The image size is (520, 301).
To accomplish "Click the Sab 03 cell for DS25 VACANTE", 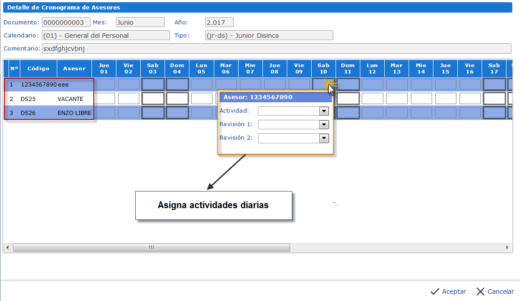I will [x=153, y=98].
